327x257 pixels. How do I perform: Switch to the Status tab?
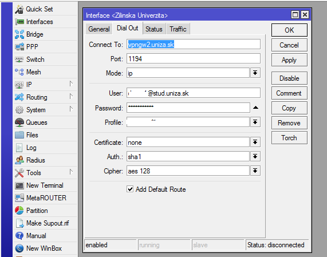[154, 29]
